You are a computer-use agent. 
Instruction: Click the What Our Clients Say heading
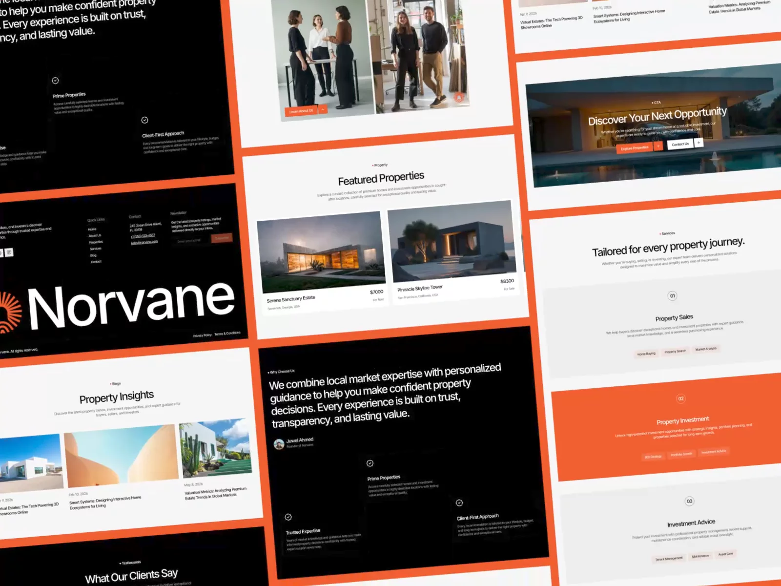pyautogui.click(x=131, y=576)
